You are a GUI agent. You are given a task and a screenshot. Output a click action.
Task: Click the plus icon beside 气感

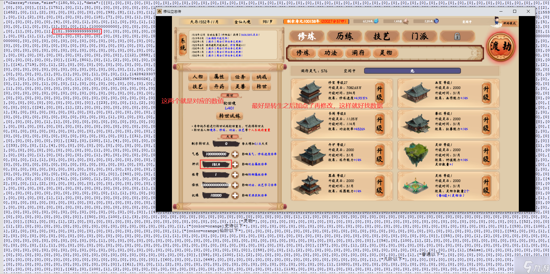(x=235, y=154)
